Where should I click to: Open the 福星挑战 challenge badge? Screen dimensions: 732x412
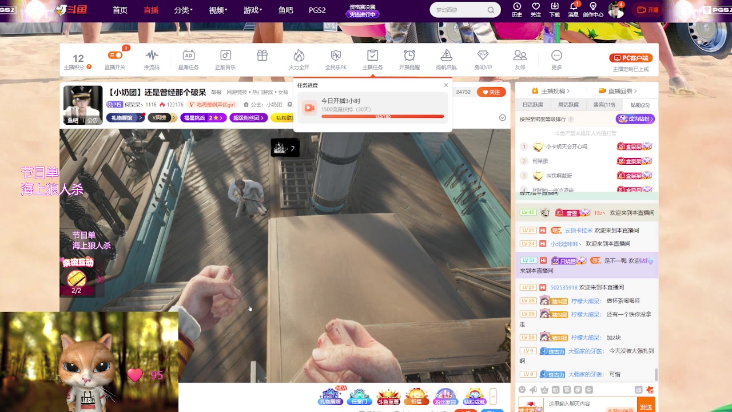click(202, 118)
